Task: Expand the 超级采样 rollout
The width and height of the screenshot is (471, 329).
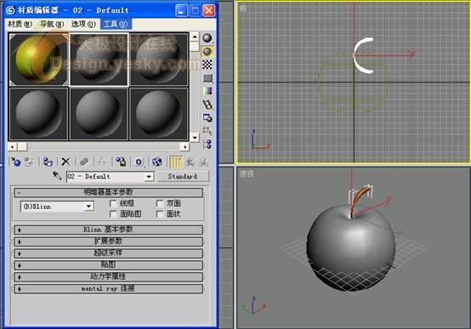Action: pos(108,253)
